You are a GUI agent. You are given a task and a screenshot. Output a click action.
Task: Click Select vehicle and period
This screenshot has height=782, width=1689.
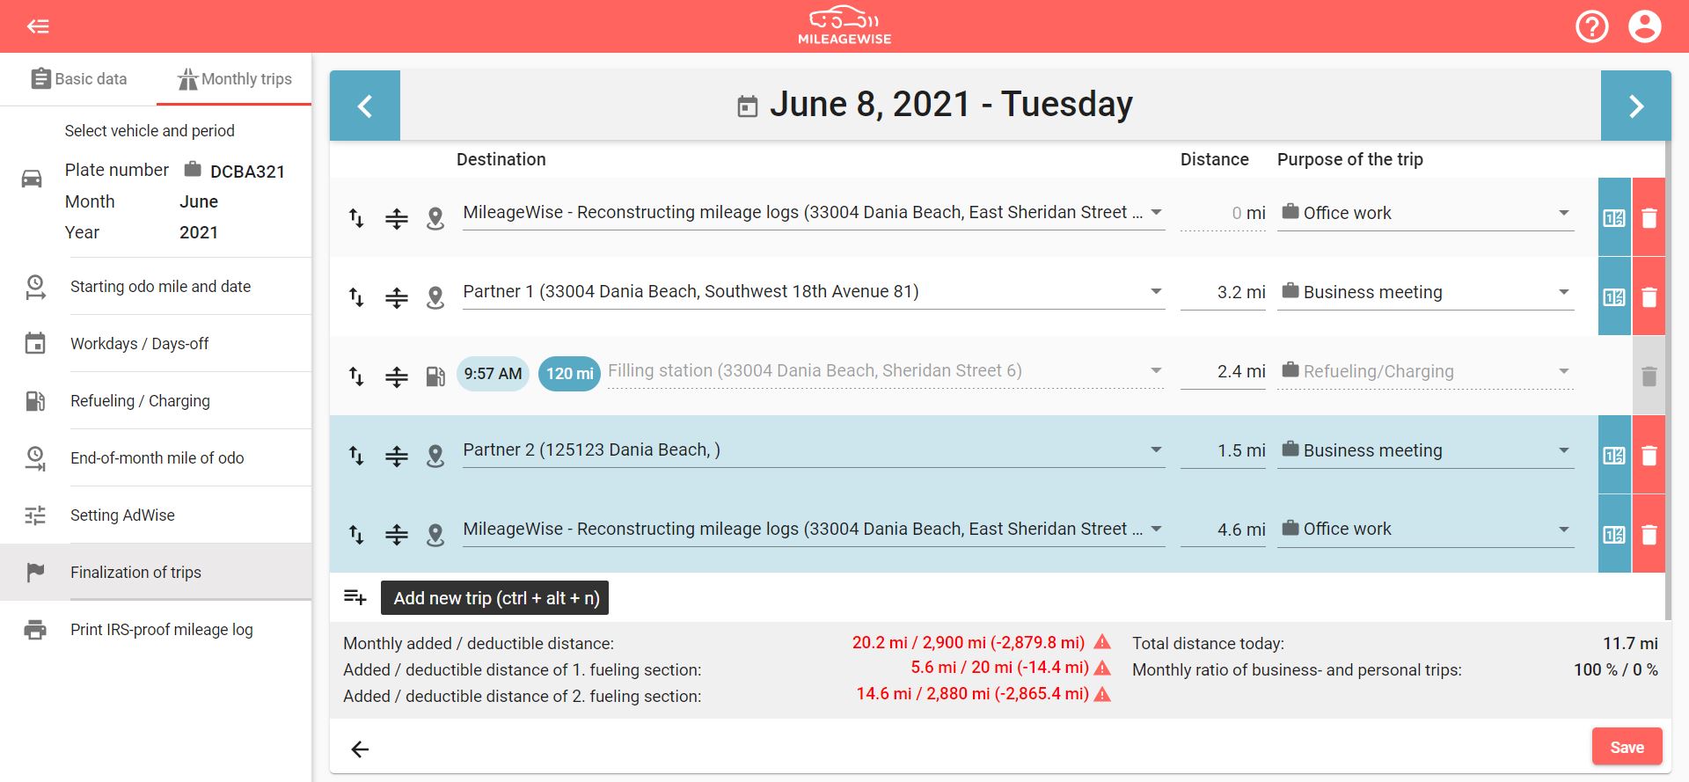tap(150, 131)
